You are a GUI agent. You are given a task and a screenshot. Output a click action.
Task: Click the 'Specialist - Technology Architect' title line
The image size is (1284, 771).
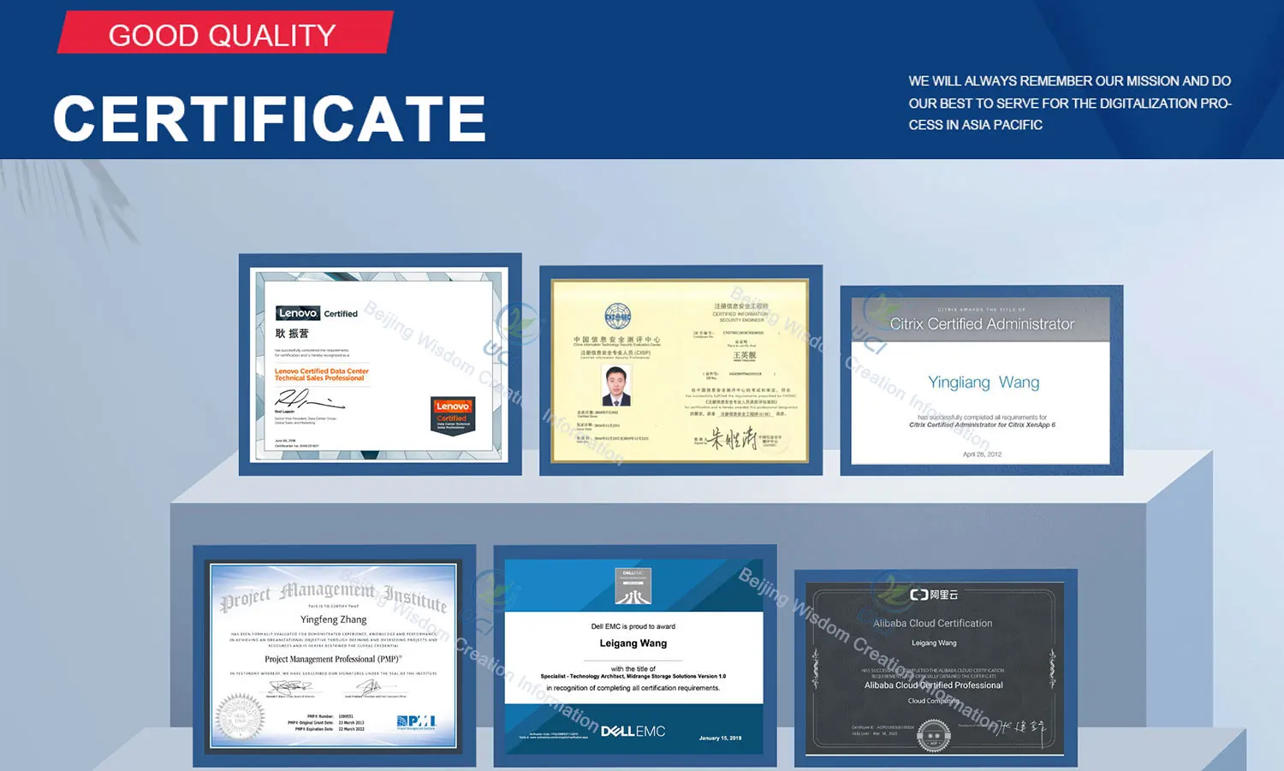point(633,676)
